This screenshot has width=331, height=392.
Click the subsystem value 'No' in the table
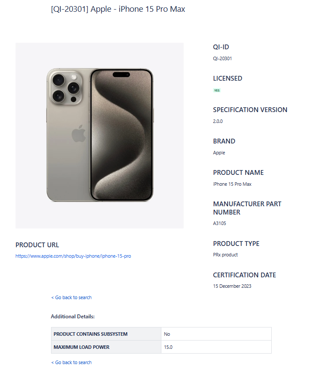pyautogui.click(x=167, y=334)
